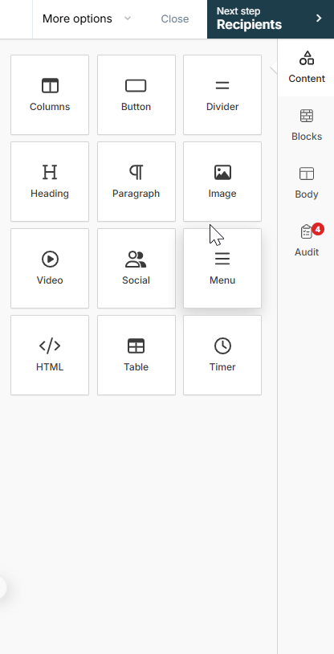334x654 pixels.
Task: Insert a countdown Timer block
Action: [x=222, y=355]
